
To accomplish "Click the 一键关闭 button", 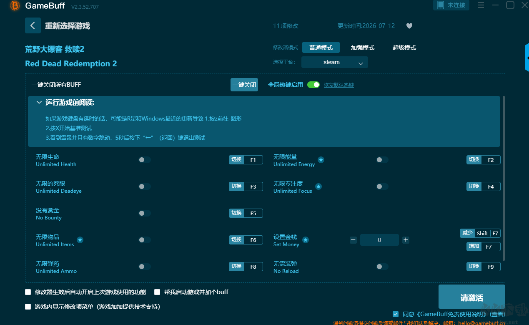I will (244, 85).
